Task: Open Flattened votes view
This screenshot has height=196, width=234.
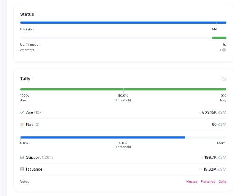Action: (208, 182)
